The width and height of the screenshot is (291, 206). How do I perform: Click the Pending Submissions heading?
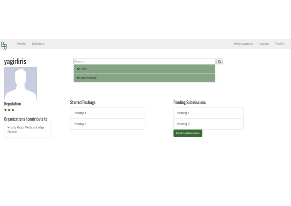(x=190, y=102)
